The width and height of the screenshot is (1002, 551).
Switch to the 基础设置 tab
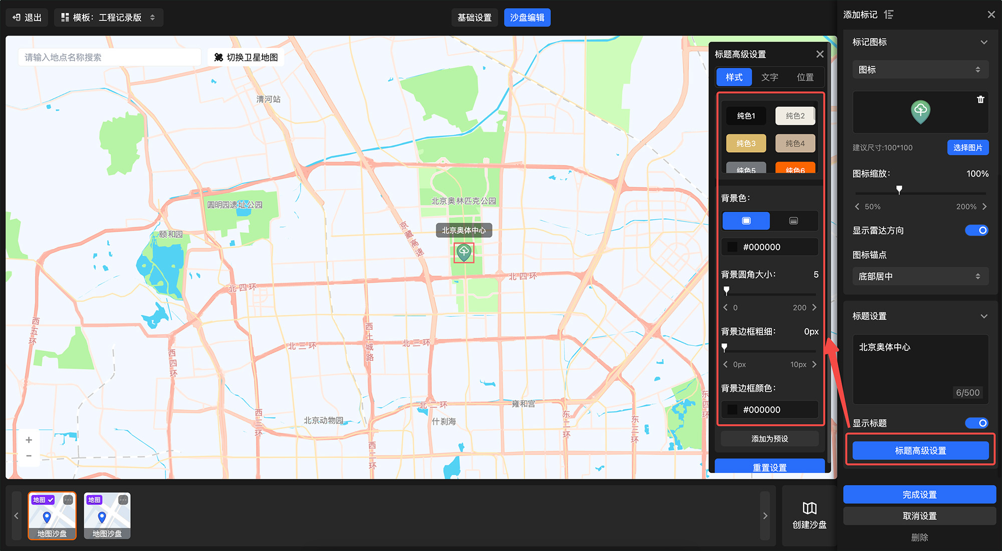[x=474, y=18]
